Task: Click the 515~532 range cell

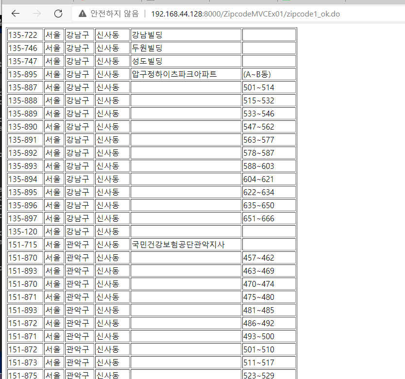Action: click(269, 100)
